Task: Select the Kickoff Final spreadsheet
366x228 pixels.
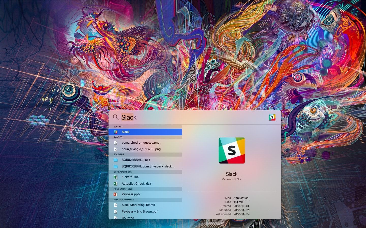Action: [145, 177]
